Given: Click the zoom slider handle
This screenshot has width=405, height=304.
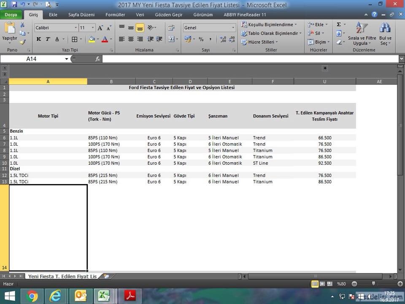Looking at the screenshot, I should [x=373, y=284].
